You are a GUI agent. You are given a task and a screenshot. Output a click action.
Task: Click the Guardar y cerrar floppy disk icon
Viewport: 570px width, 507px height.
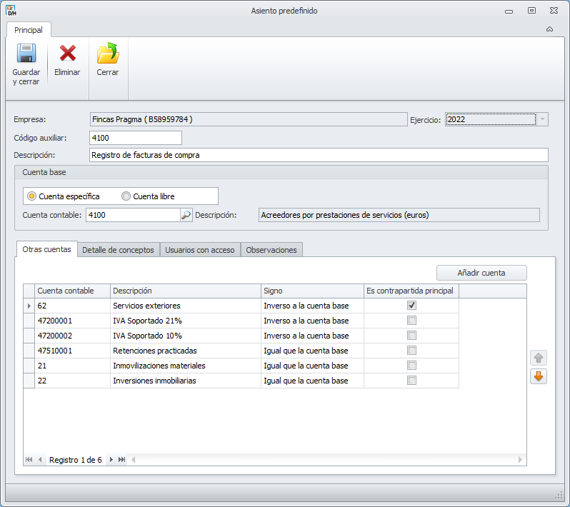click(26, 54)
